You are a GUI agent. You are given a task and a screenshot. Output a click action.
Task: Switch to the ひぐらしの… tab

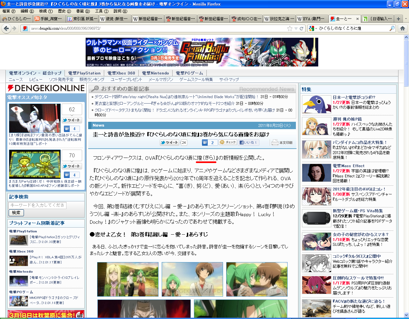coord(16,19)
